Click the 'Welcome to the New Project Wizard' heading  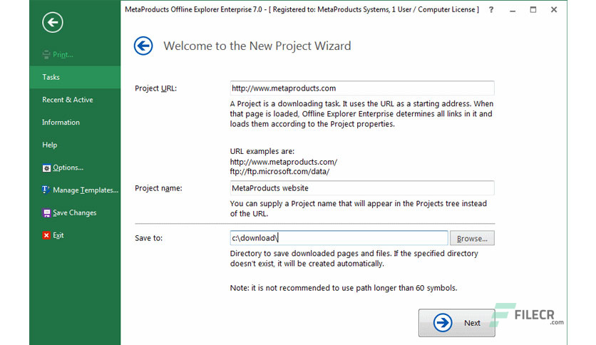(257, 46)
